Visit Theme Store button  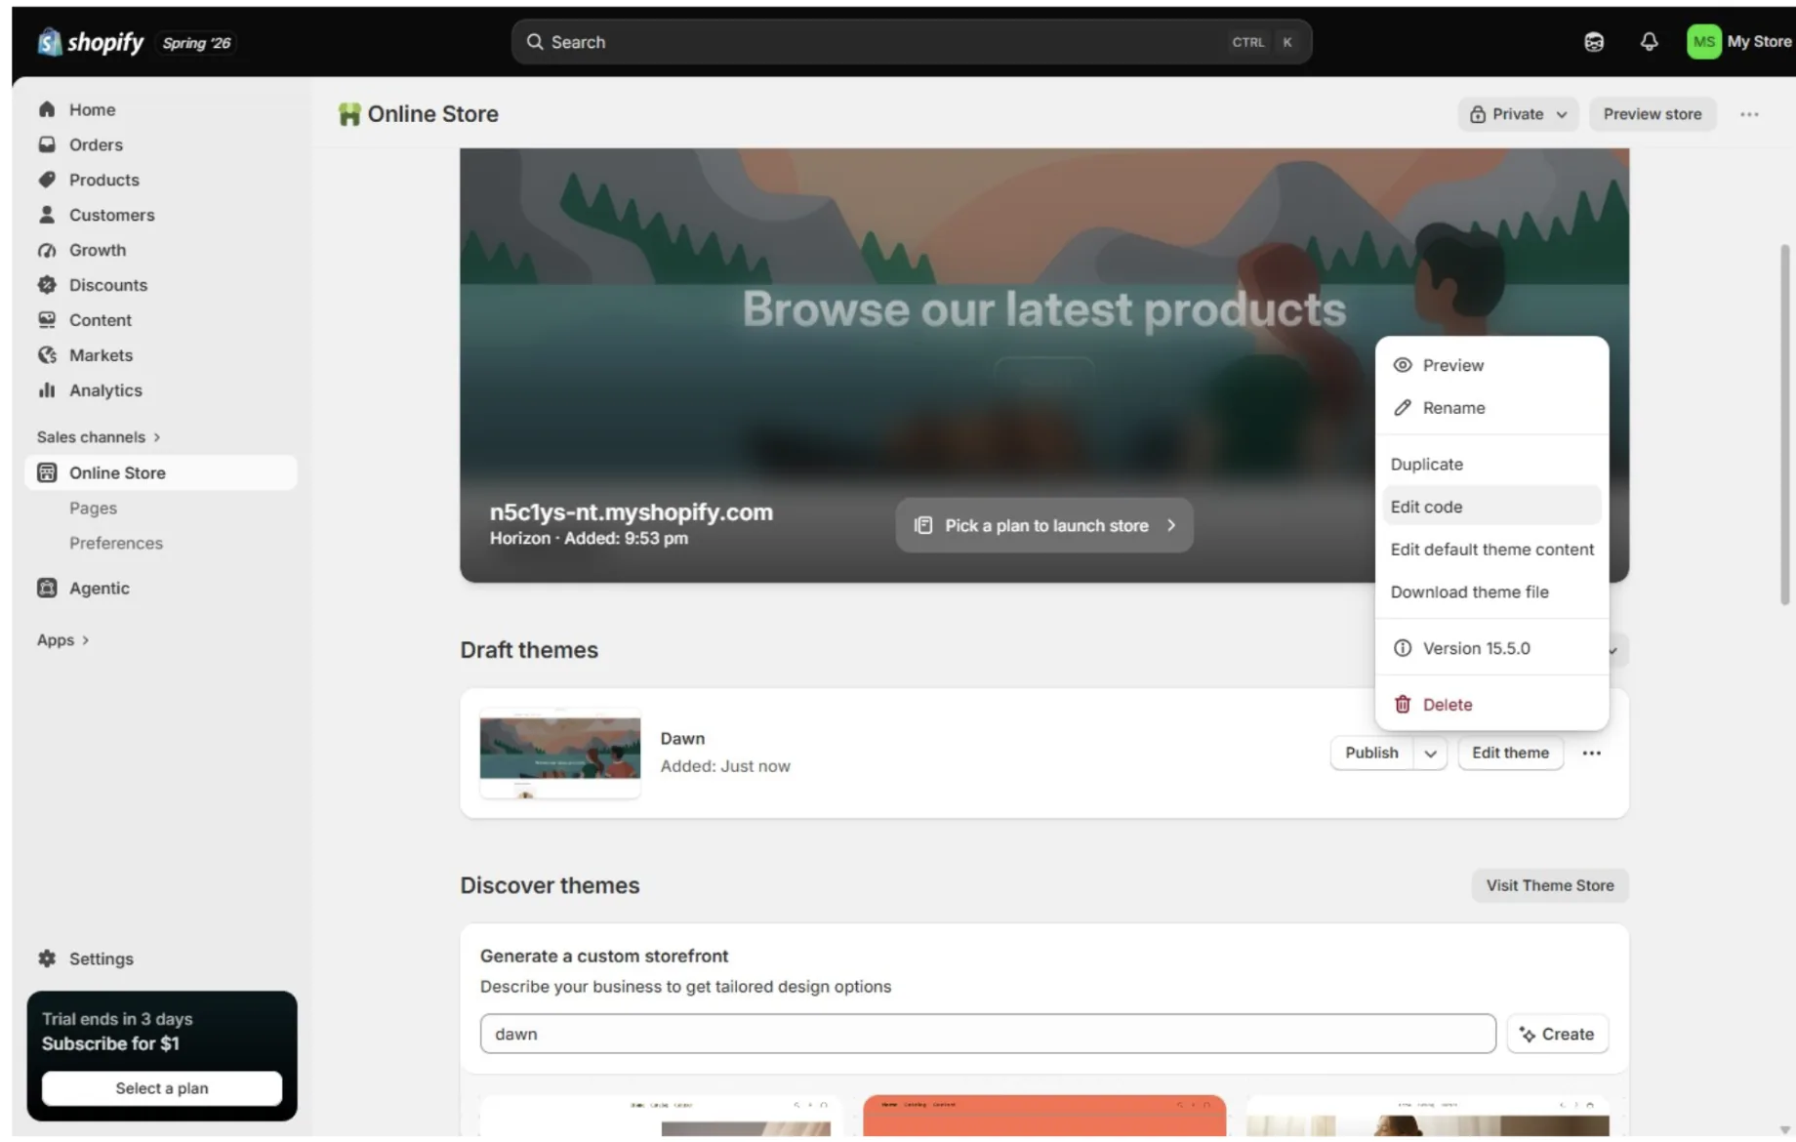[1549, 885]
